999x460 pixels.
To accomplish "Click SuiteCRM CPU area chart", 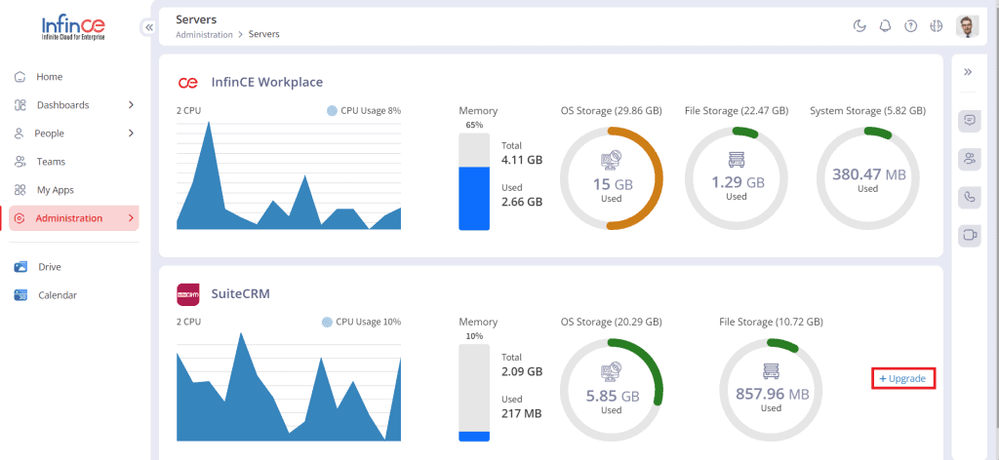I will click(x=289, y=386).
